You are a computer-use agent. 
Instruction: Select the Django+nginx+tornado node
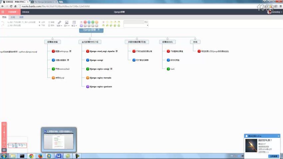click(99, 78)
